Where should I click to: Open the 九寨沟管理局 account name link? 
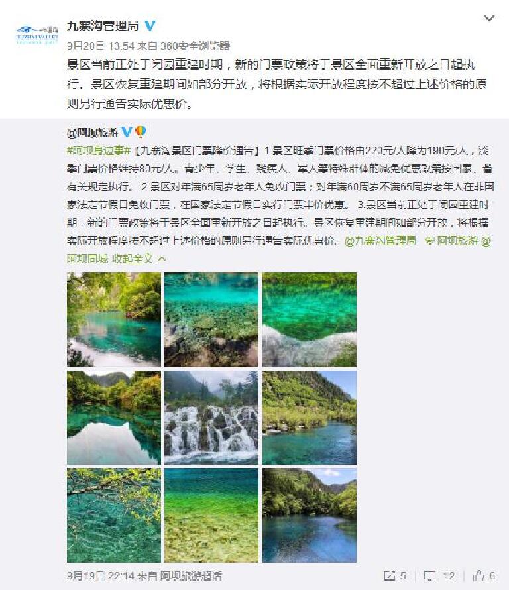(x=103, y=26)
